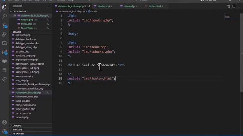Click statements_include.php in breadcrumb
Screen dimensions: 243x136
pos(72,11)
